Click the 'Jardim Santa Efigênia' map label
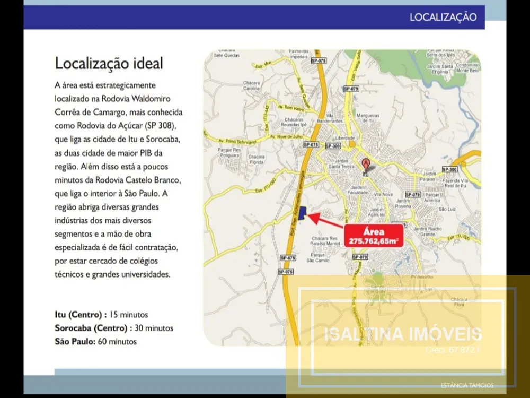Viewport: 530px width, 398px height. click(440, 69)
